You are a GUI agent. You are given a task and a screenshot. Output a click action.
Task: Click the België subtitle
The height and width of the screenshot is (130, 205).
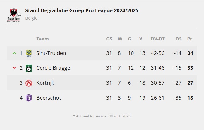[x=32, y=18]
